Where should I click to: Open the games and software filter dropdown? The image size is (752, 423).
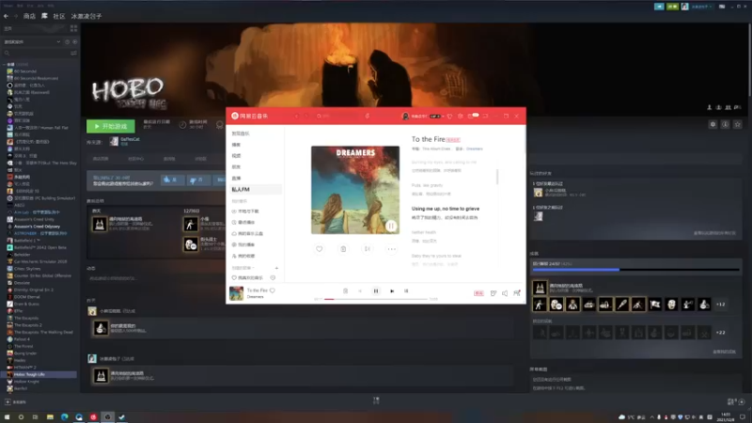coord(32,41)
